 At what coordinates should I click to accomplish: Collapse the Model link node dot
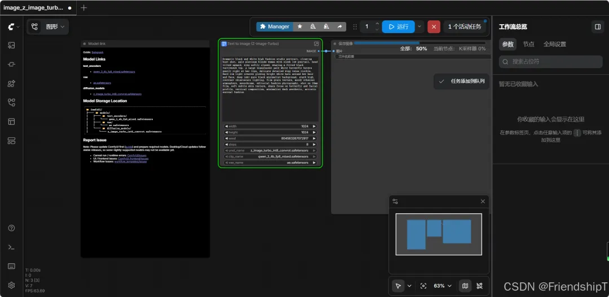pos(85,44)
